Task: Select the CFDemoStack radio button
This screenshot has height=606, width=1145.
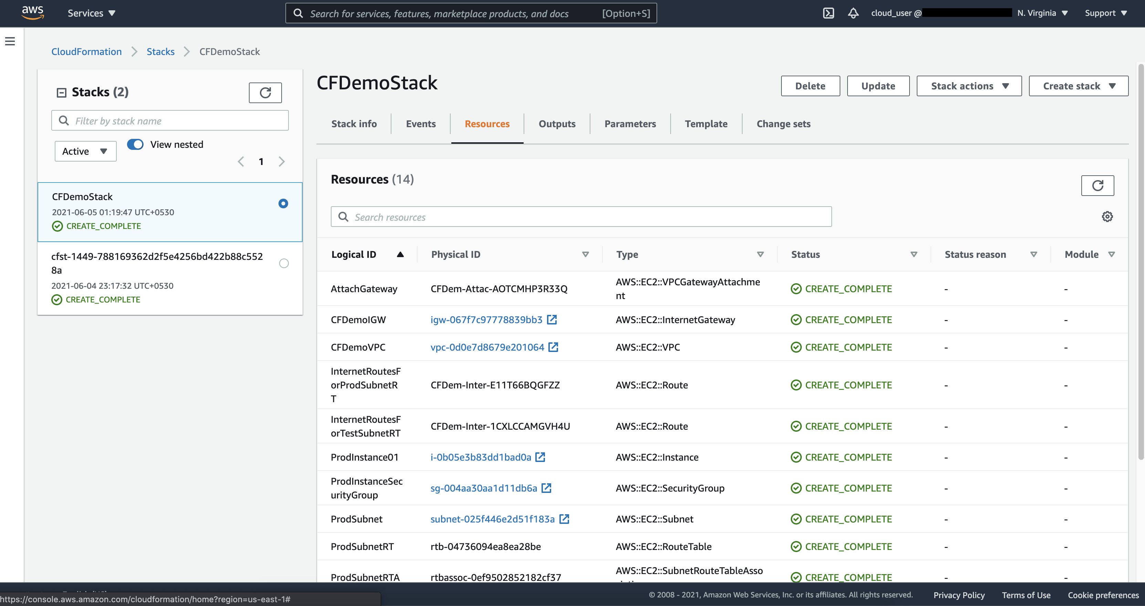Action: (x=283, y=203)
